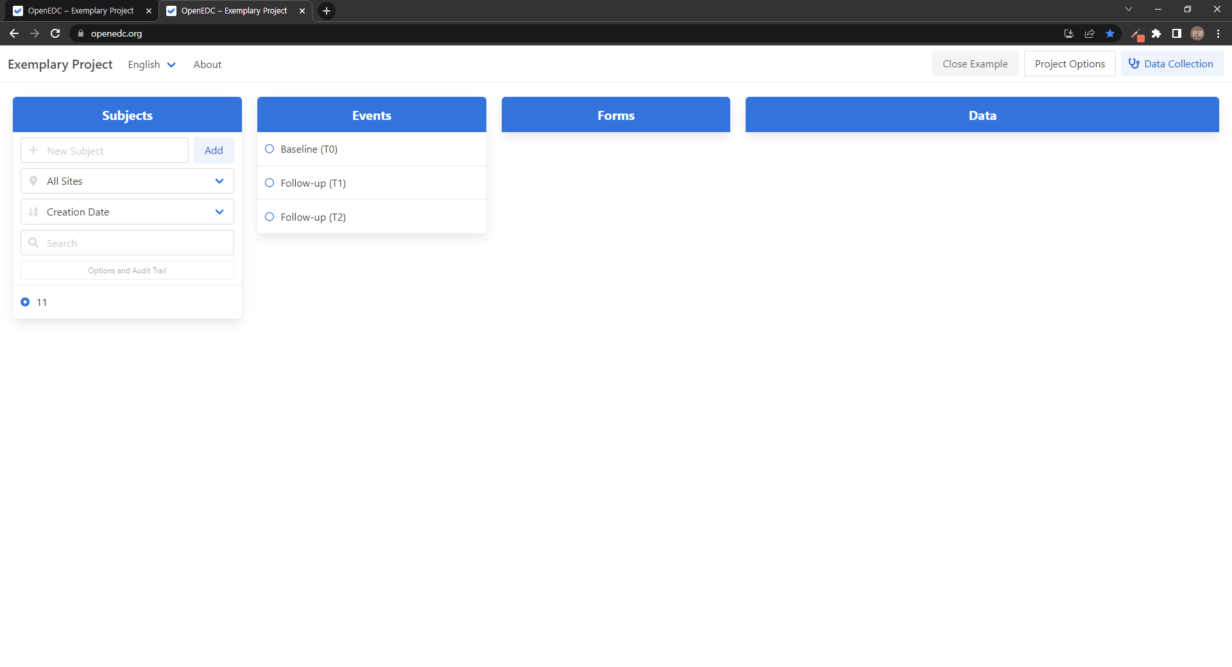Click the browser back arrow

pyautogui.click(x=14, y=33)
